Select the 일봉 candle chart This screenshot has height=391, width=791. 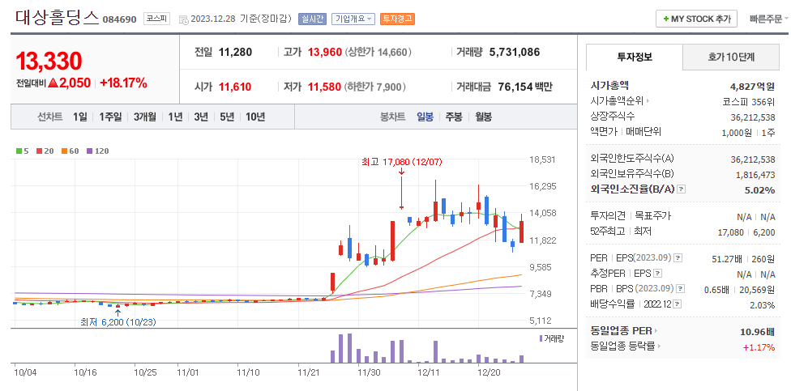coord(425,117)
